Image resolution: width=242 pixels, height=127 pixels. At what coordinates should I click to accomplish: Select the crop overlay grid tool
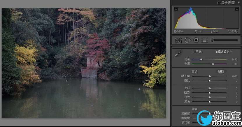tap(178, 40)
